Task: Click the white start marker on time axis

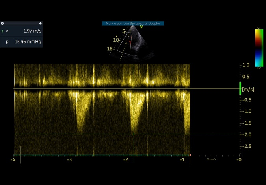Action: pos(20,155)
